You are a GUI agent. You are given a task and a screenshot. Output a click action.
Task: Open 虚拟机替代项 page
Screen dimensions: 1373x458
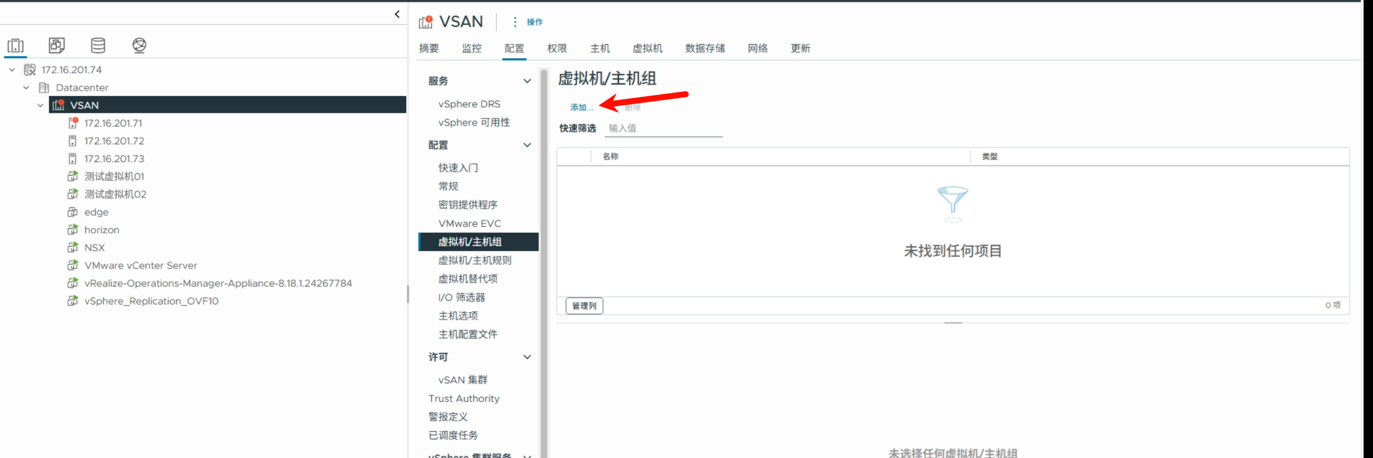468,279
